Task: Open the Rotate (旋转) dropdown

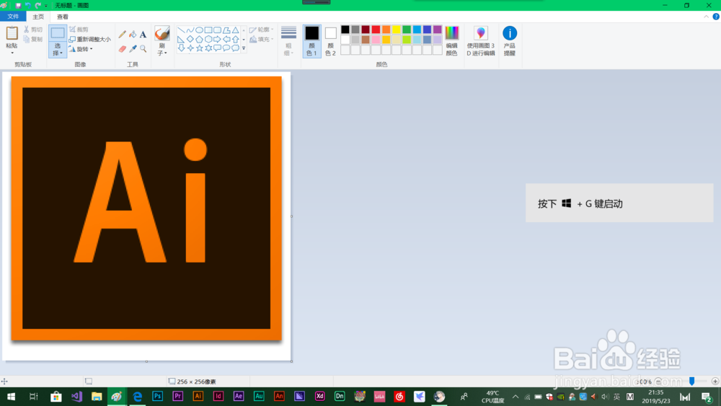Action: (81, 49)
